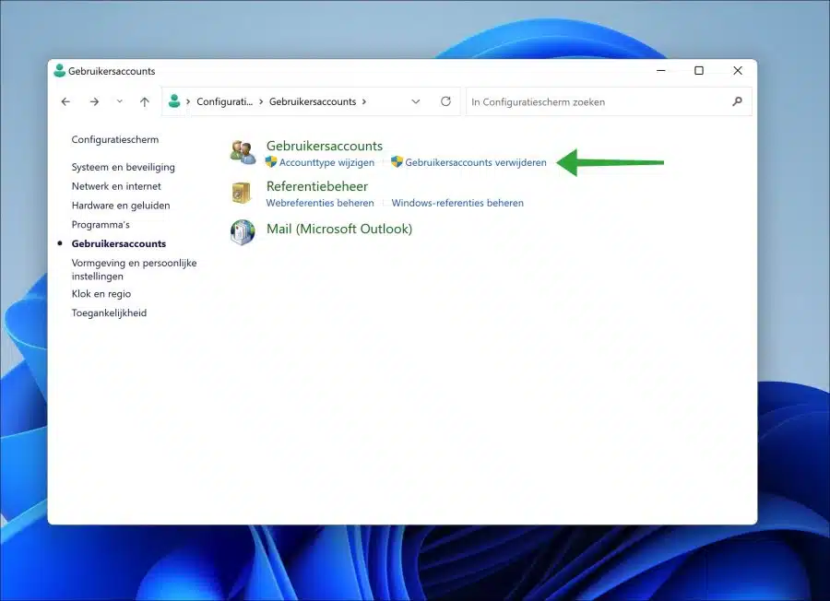Screen dimensions: 830x601
Task: Open the green Gebruikersaccounts heading
Action: point(325,146)
